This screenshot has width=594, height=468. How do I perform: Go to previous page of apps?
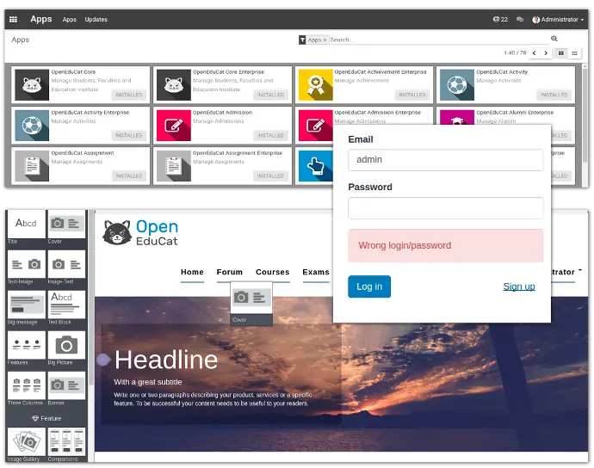534,53
